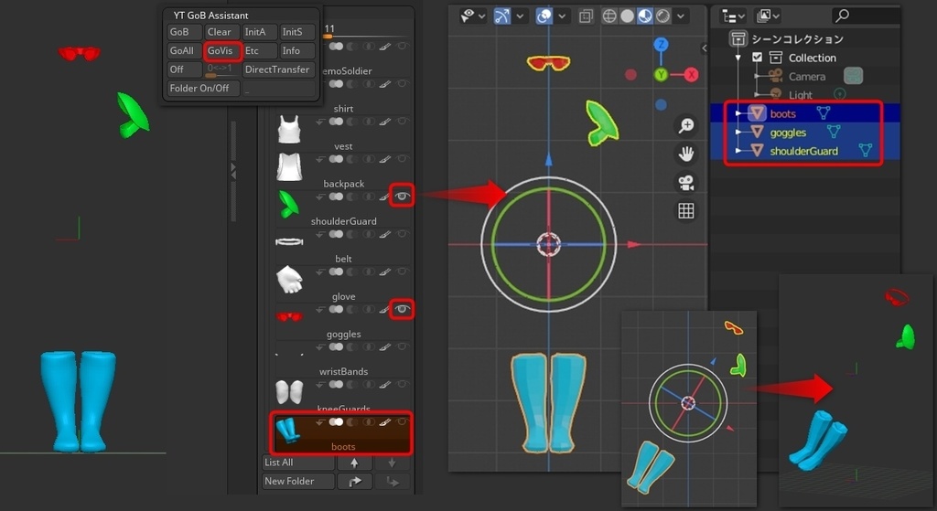Click polypaint brush icon in goggles row
The width and height of the screenshot is (937, 511).
(x=385, y=309)
